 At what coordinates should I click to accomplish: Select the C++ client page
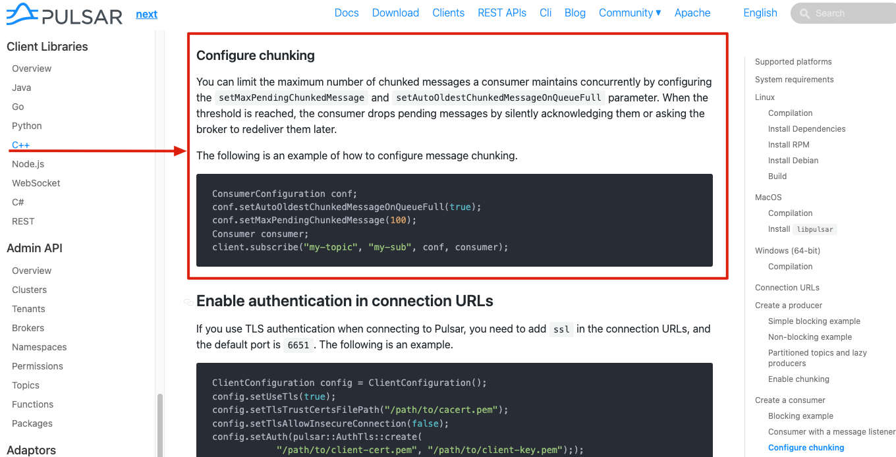point(20,145)
